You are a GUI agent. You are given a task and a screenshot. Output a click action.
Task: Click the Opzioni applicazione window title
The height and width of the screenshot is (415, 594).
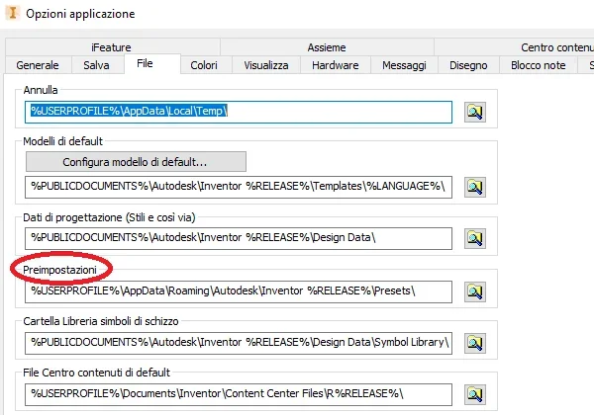(x=80, y=14)
